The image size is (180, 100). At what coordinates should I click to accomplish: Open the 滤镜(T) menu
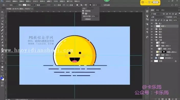pyautogui.click(x=49, y=1)
